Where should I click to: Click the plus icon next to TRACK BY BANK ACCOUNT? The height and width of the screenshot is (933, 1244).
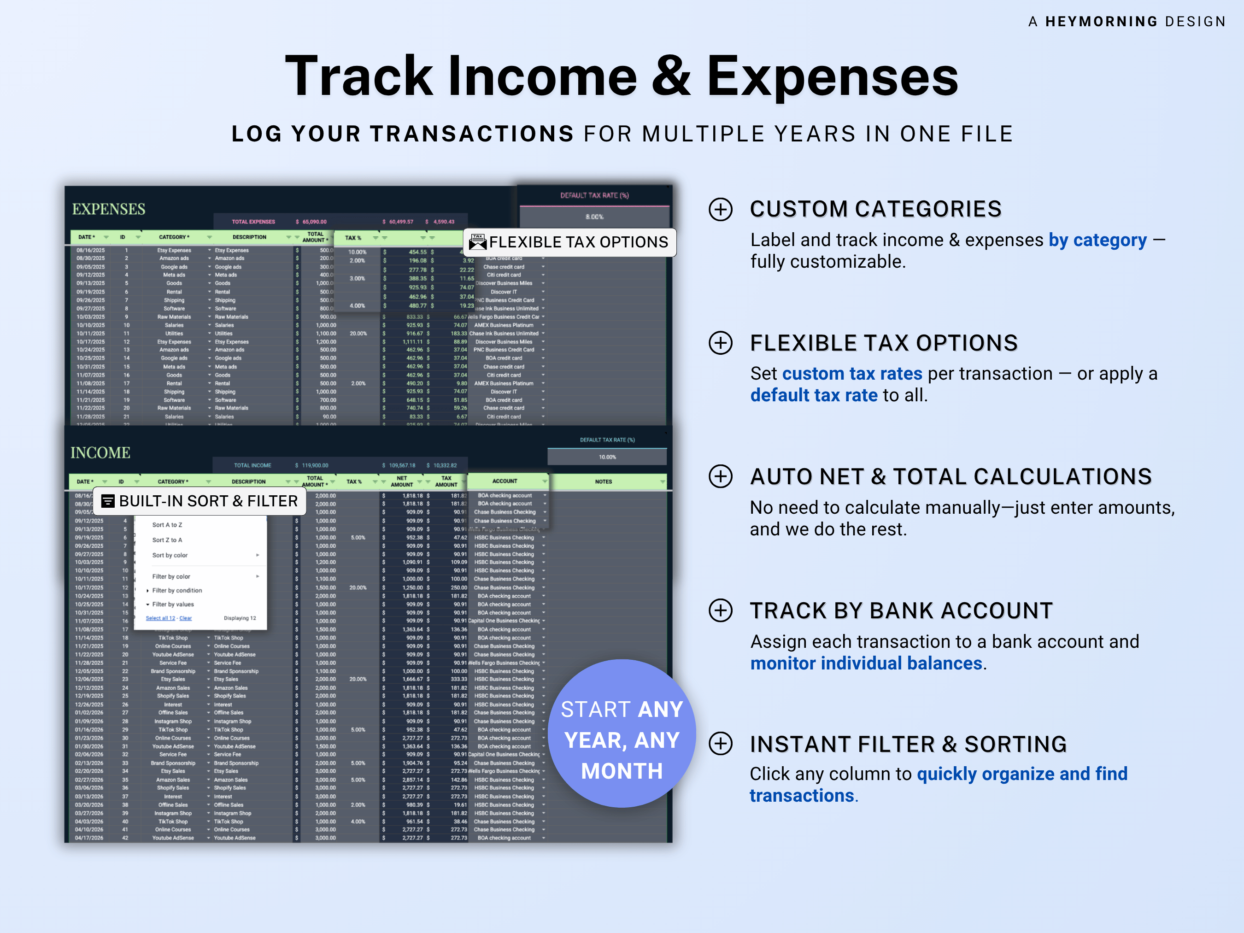click(x=721, y=611)
